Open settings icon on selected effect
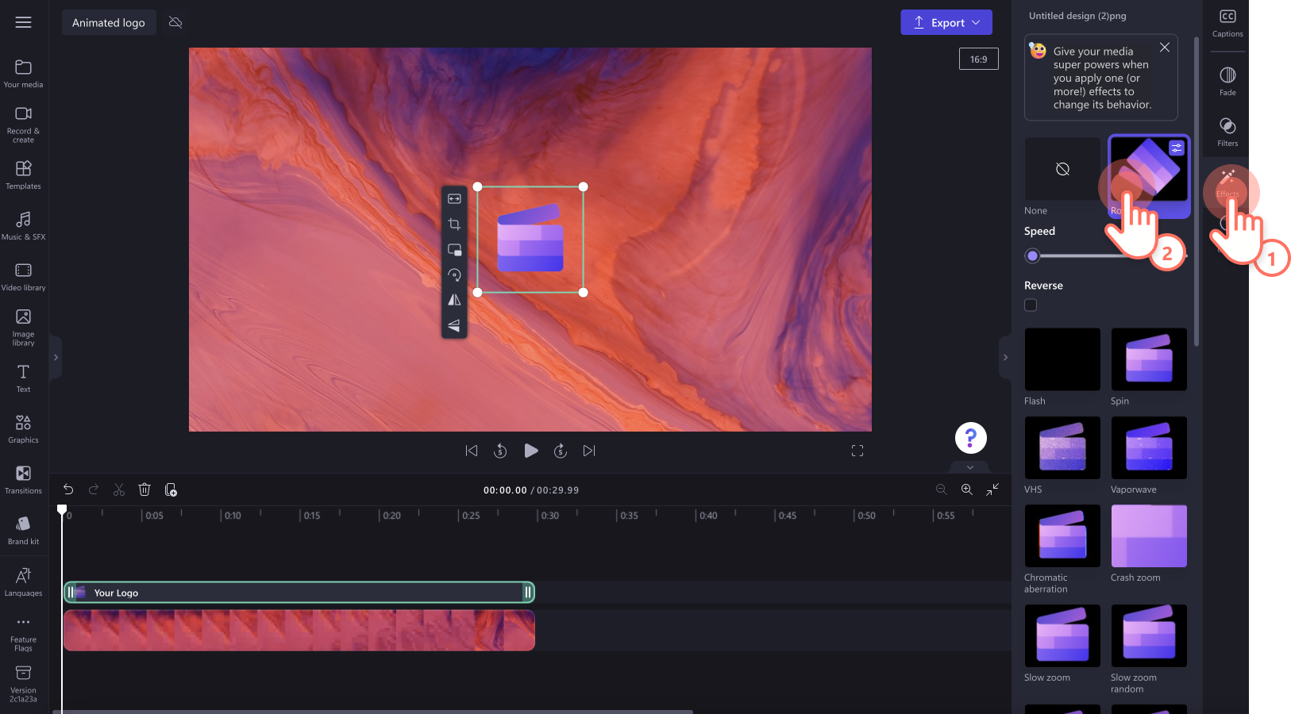 click(1177, 148)
